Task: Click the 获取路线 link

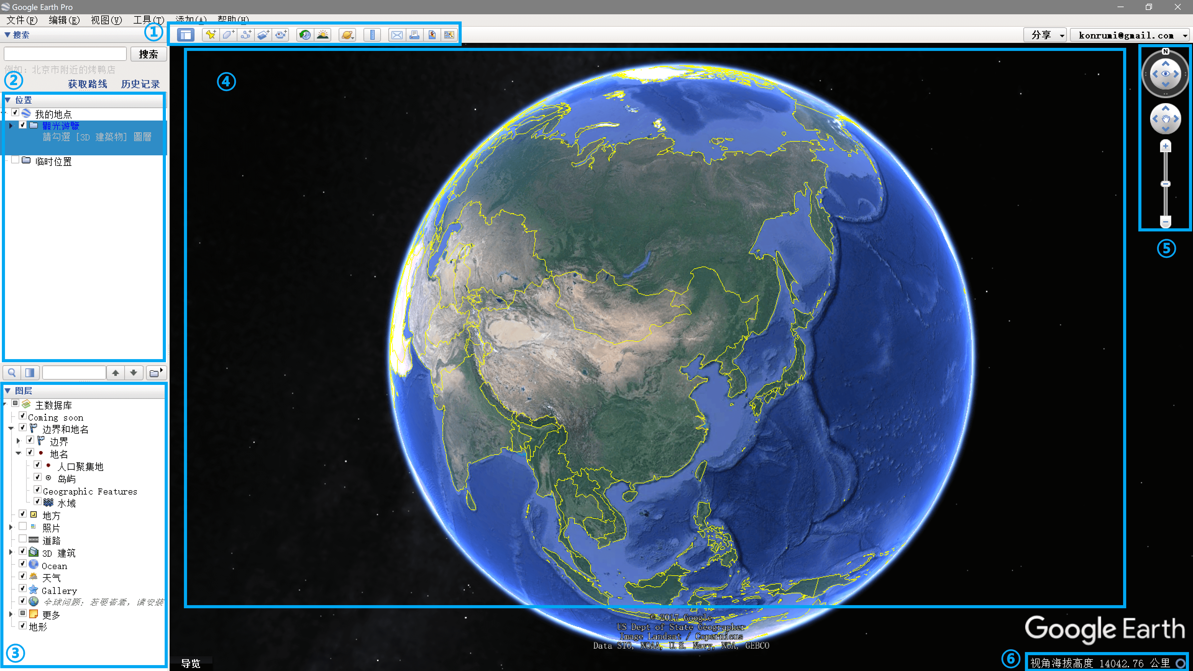Action: pyautogui.click(x=88, y=84)
